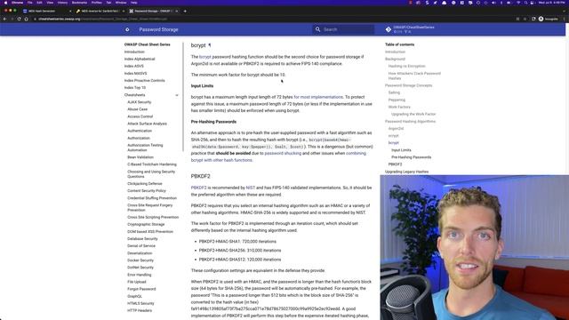Screen dimensions: 569x320
Task: Open the Clickjacking Defense cheatsheet
Action: pos(145,184)
